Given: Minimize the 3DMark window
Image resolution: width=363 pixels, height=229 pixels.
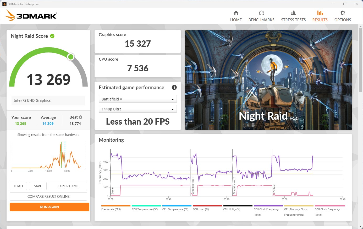Looking at the screenshot, I should [333, 4].
